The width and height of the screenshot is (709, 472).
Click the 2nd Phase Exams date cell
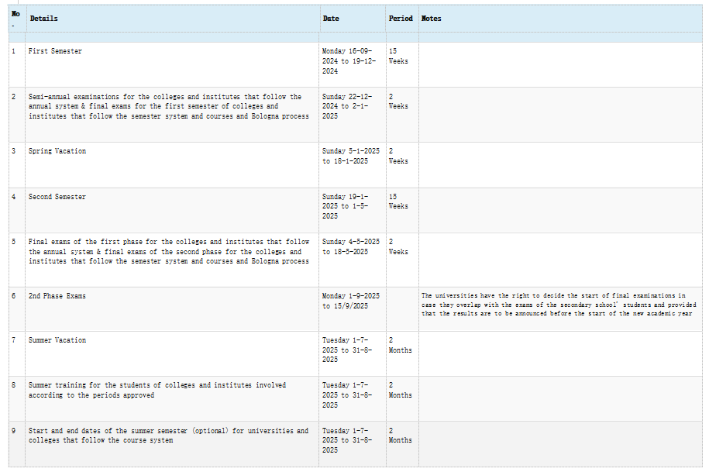pyautogui.click(x=350, y=301)
